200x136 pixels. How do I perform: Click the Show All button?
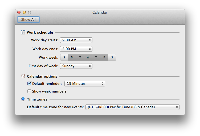tap(28, 19)
